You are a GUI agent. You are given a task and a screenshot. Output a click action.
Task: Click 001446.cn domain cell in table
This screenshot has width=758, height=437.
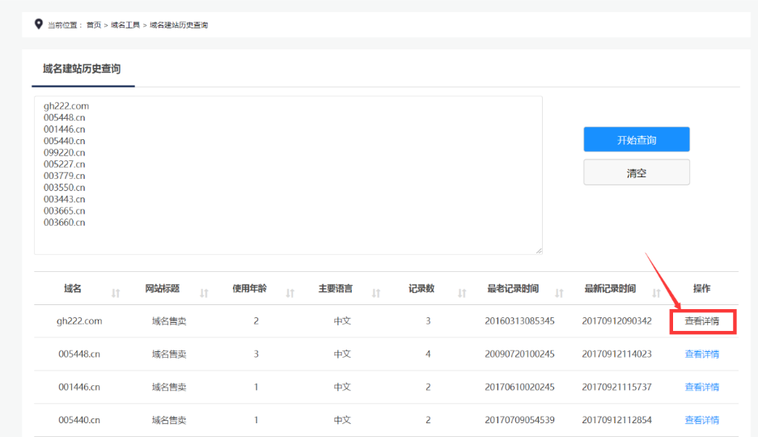[x=79, y=387]
